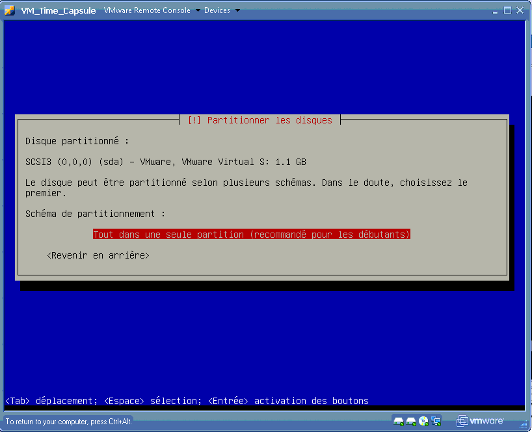Click the CD/DVD drive status icon
This screenshot has height=432, width=532.
pyautogui.click(x=423, y=421)
